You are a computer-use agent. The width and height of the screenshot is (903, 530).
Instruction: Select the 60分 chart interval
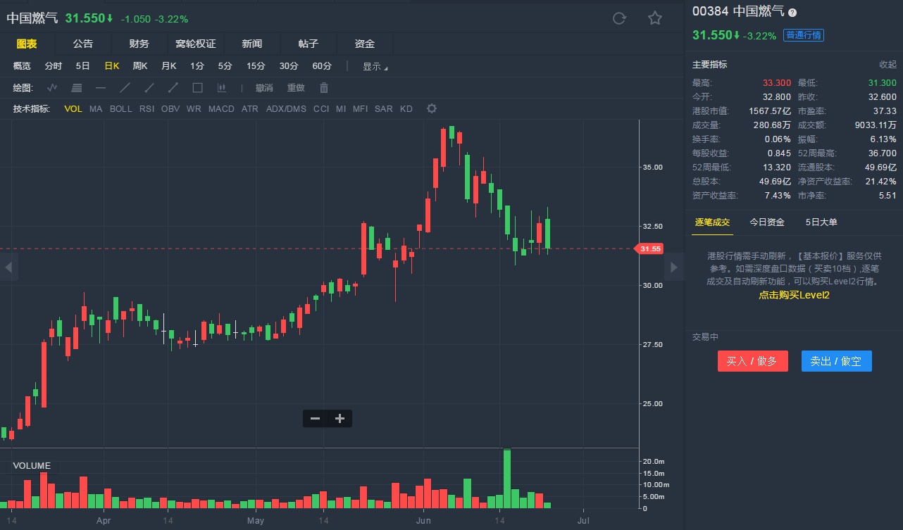pos(322,66)
